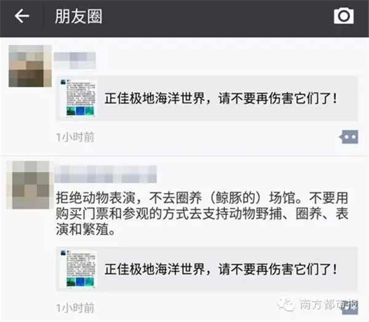Open the second post's blurred username

[105, 174]
